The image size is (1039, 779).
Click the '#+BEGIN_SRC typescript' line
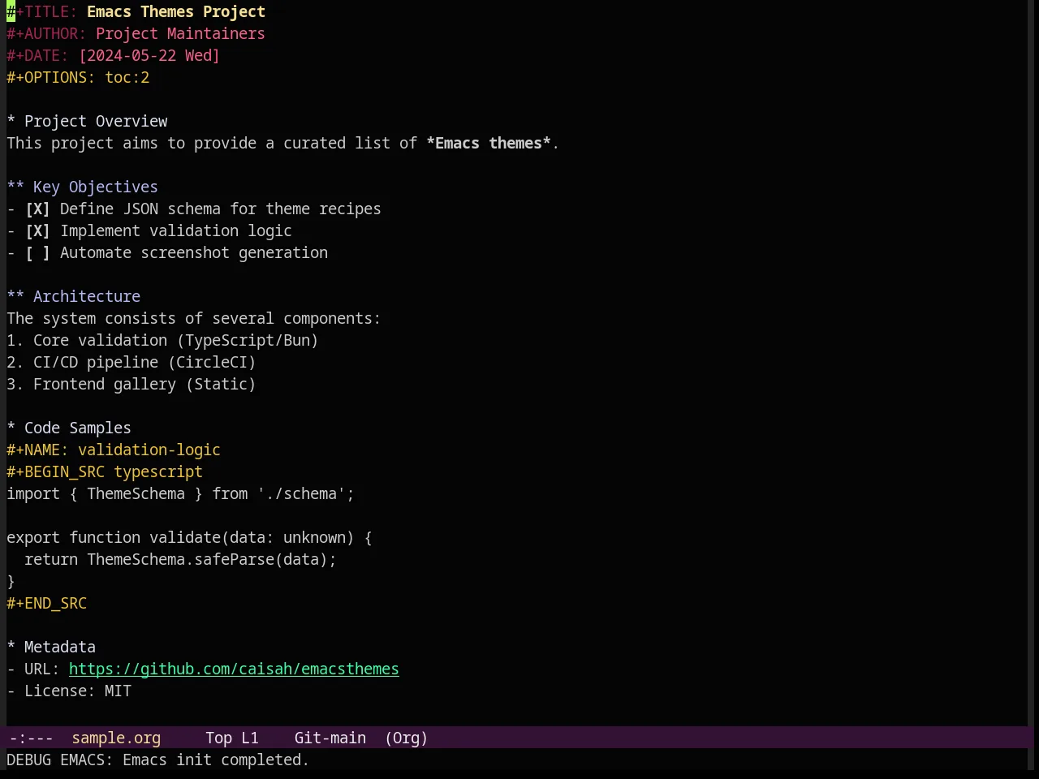pos(105,471)
